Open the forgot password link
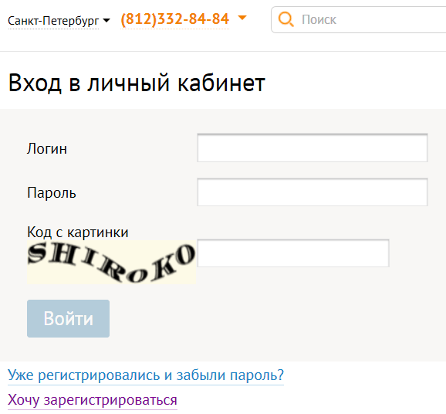This screenshot has height=414, width=446. click(146, 375)
